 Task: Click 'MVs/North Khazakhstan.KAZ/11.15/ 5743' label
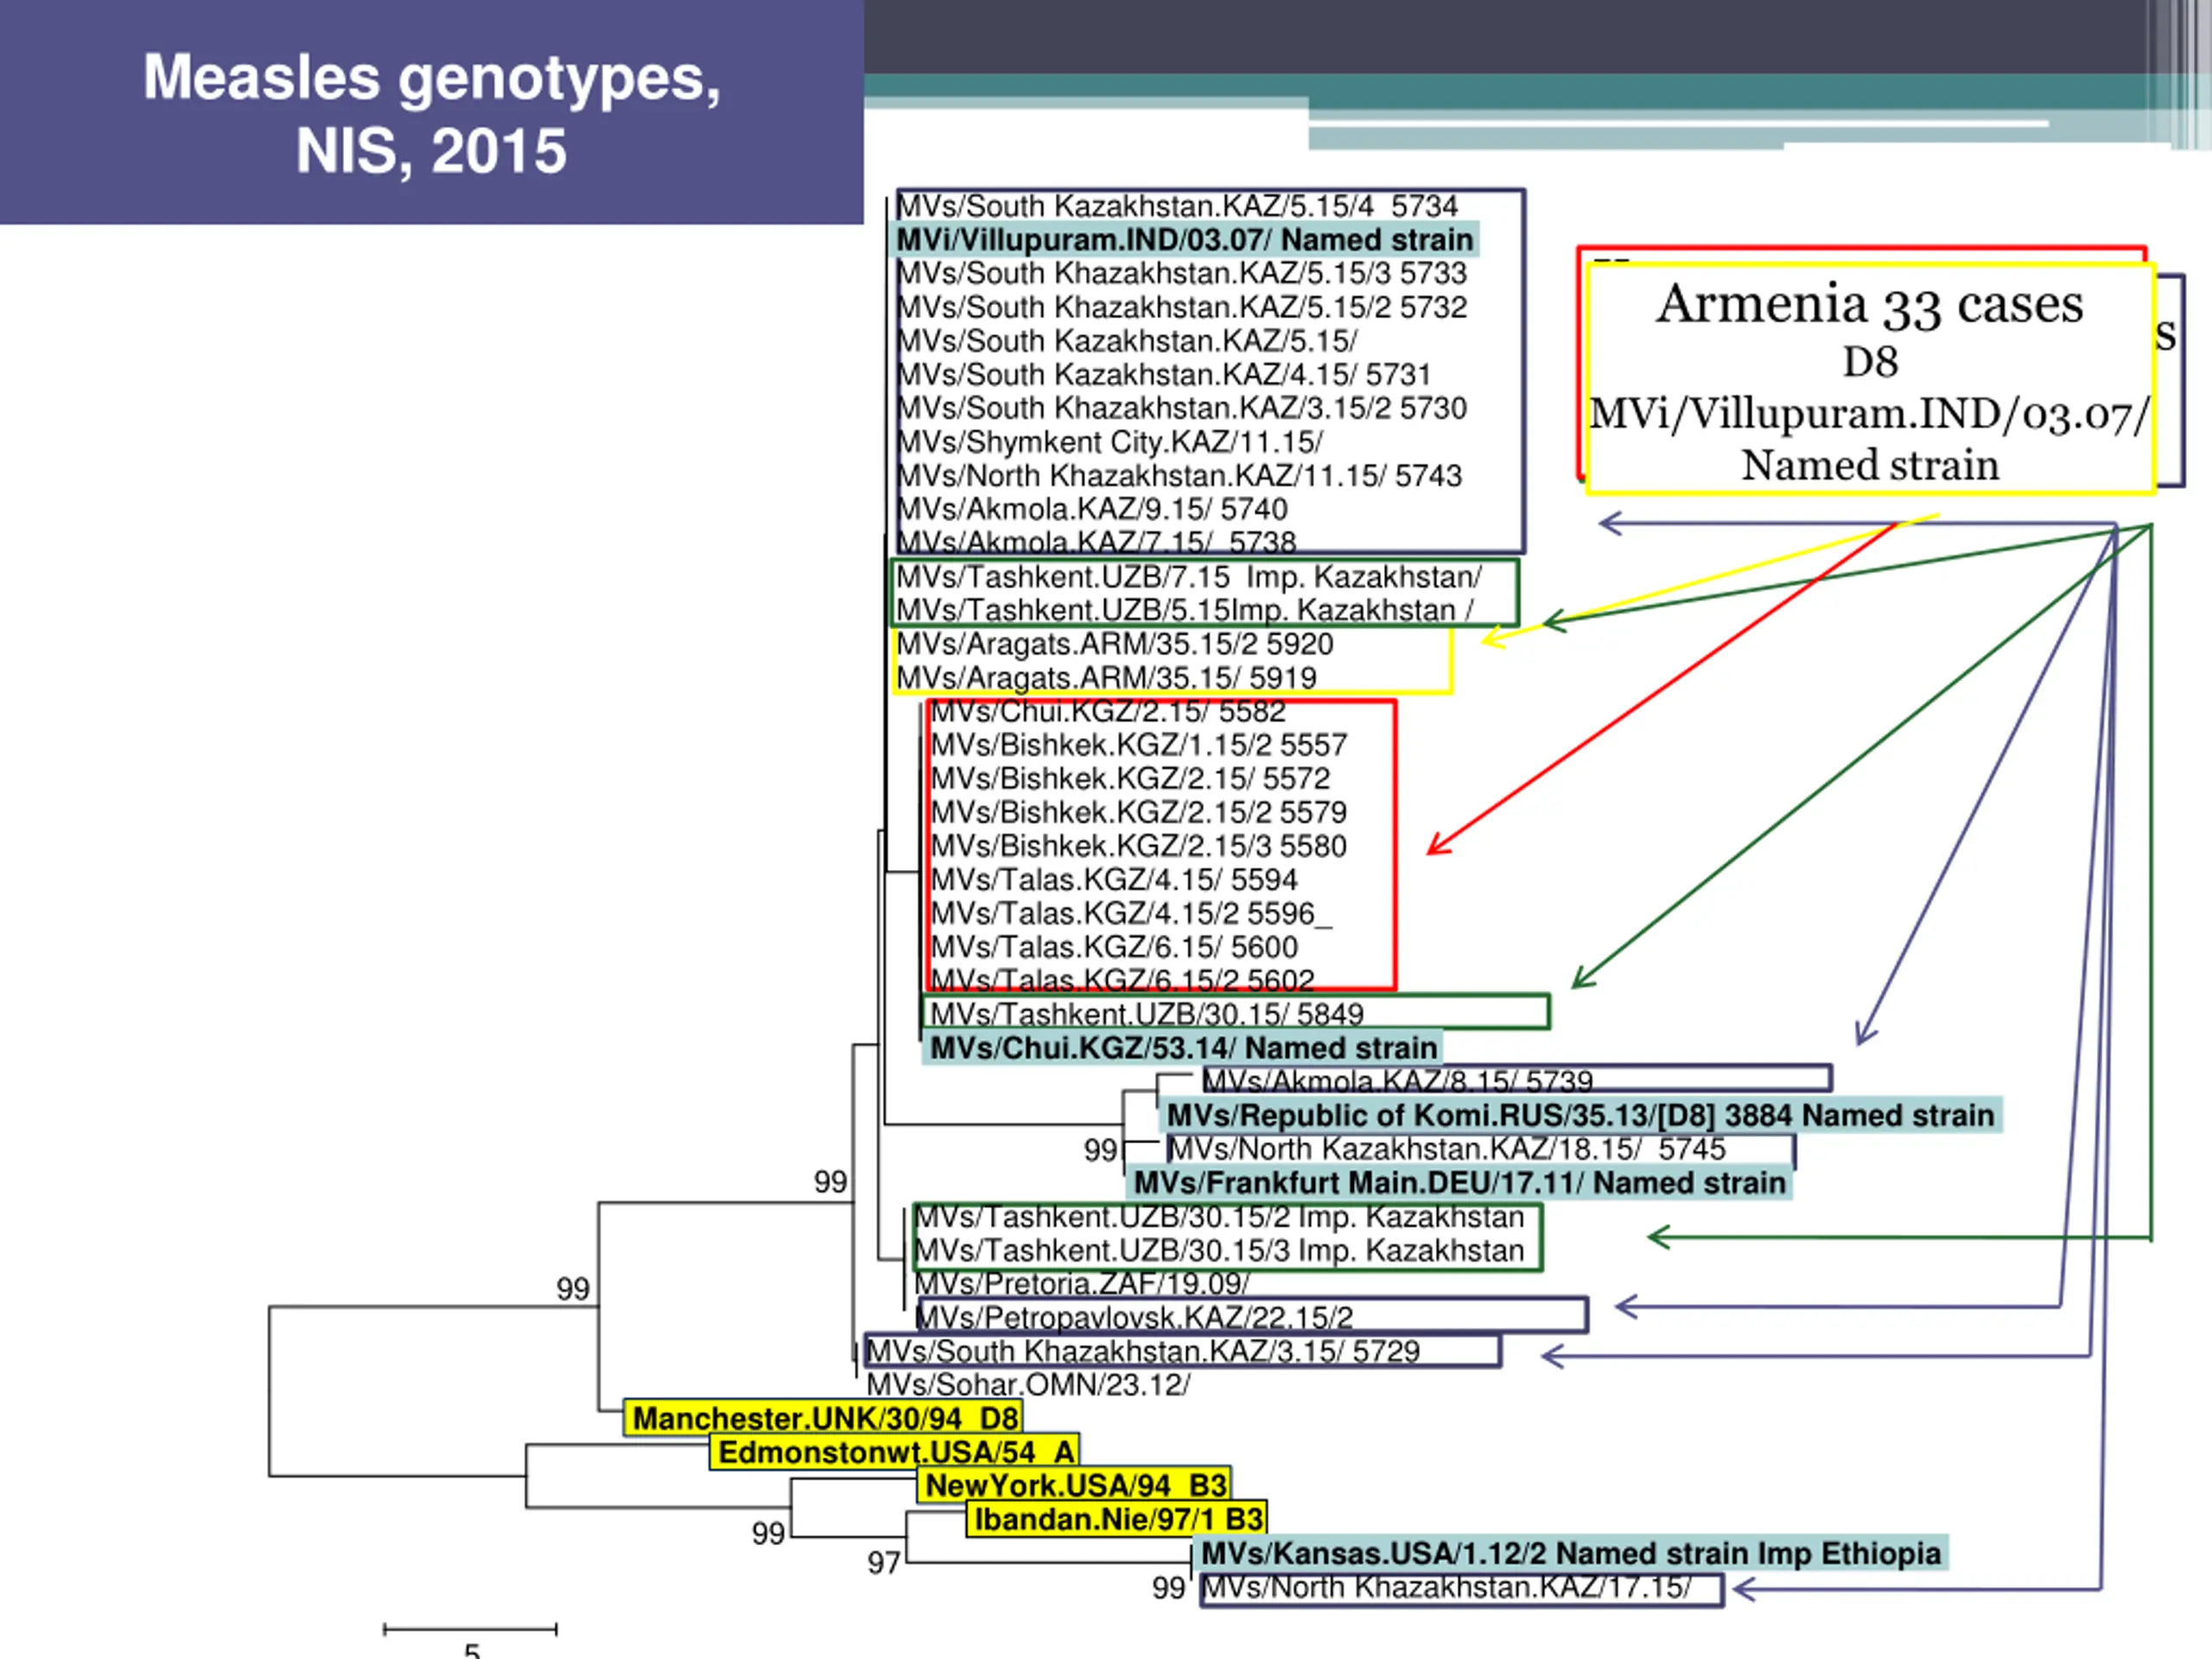coord(1179,476)
